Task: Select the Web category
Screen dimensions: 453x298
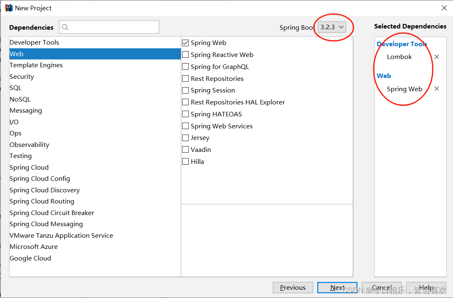Action: 95,54
